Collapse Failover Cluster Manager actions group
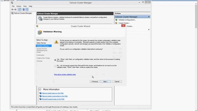This screenshot has height=111, width=198. point(149,17)
